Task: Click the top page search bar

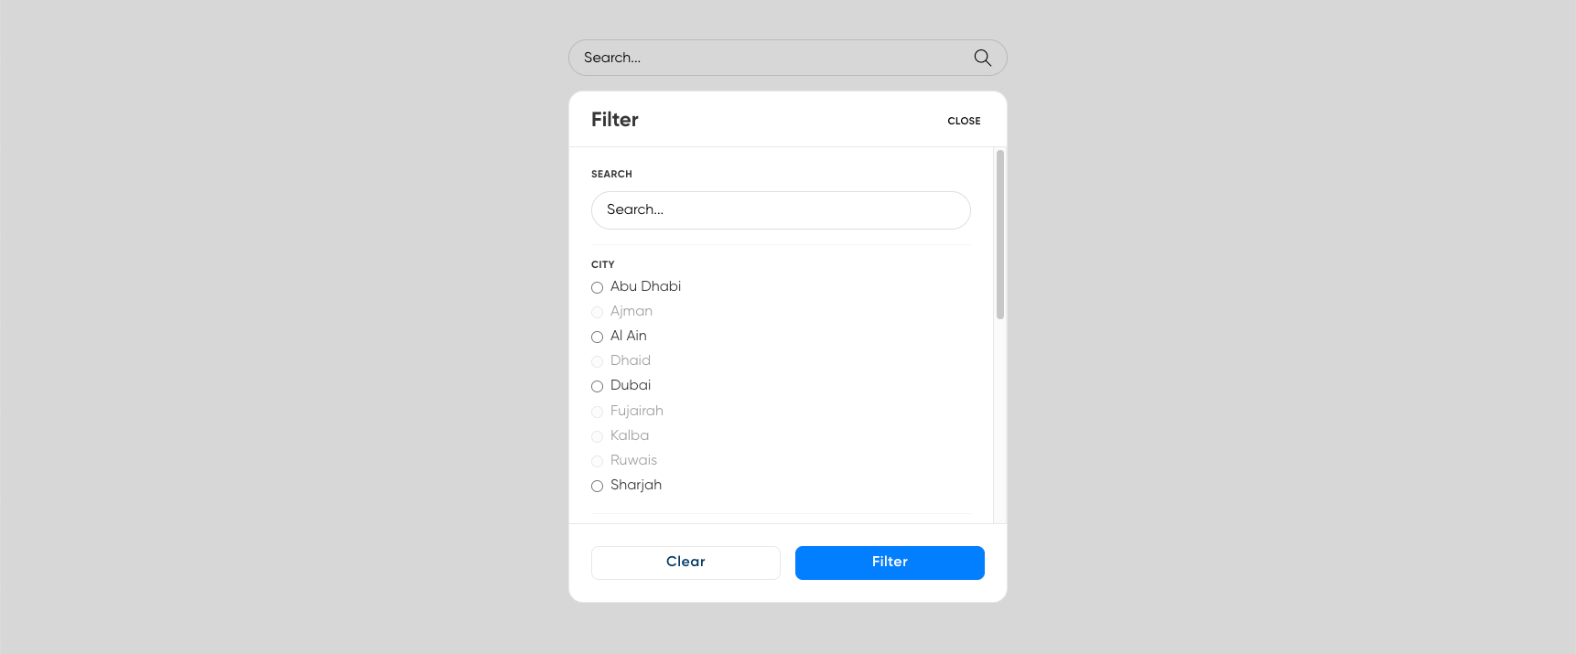Action: (x=769, y=58)
